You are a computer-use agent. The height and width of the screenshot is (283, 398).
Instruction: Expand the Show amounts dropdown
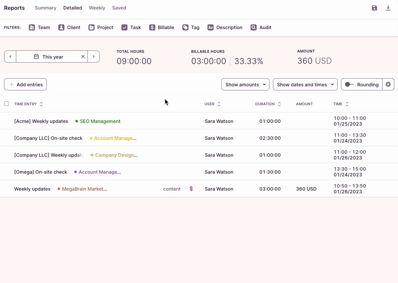point(245,85)
